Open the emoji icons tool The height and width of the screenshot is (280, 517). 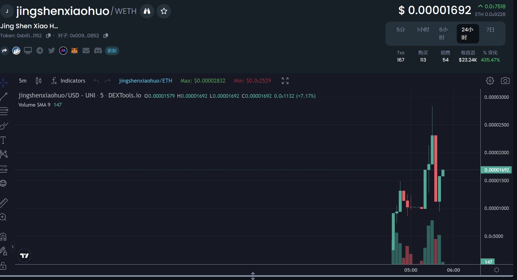coord(3,183)
